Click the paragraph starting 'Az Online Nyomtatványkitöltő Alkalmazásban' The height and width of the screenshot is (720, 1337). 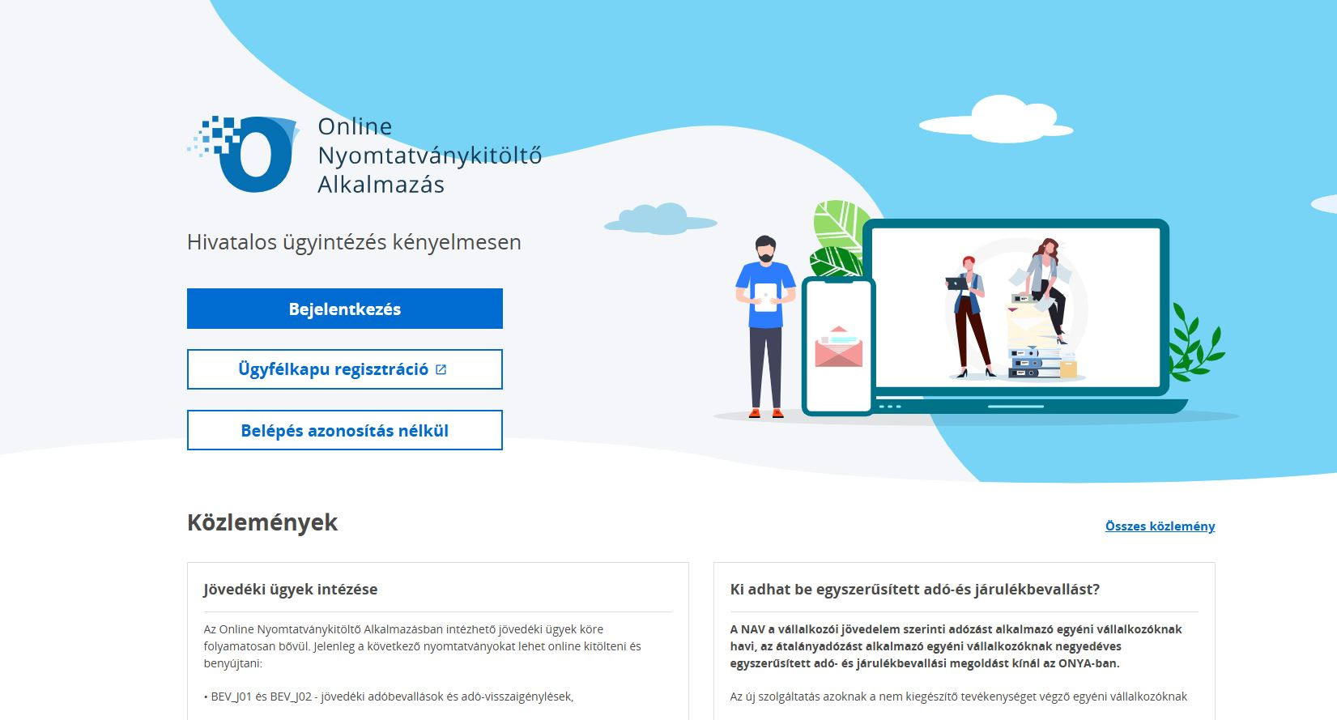pos(422,646)
